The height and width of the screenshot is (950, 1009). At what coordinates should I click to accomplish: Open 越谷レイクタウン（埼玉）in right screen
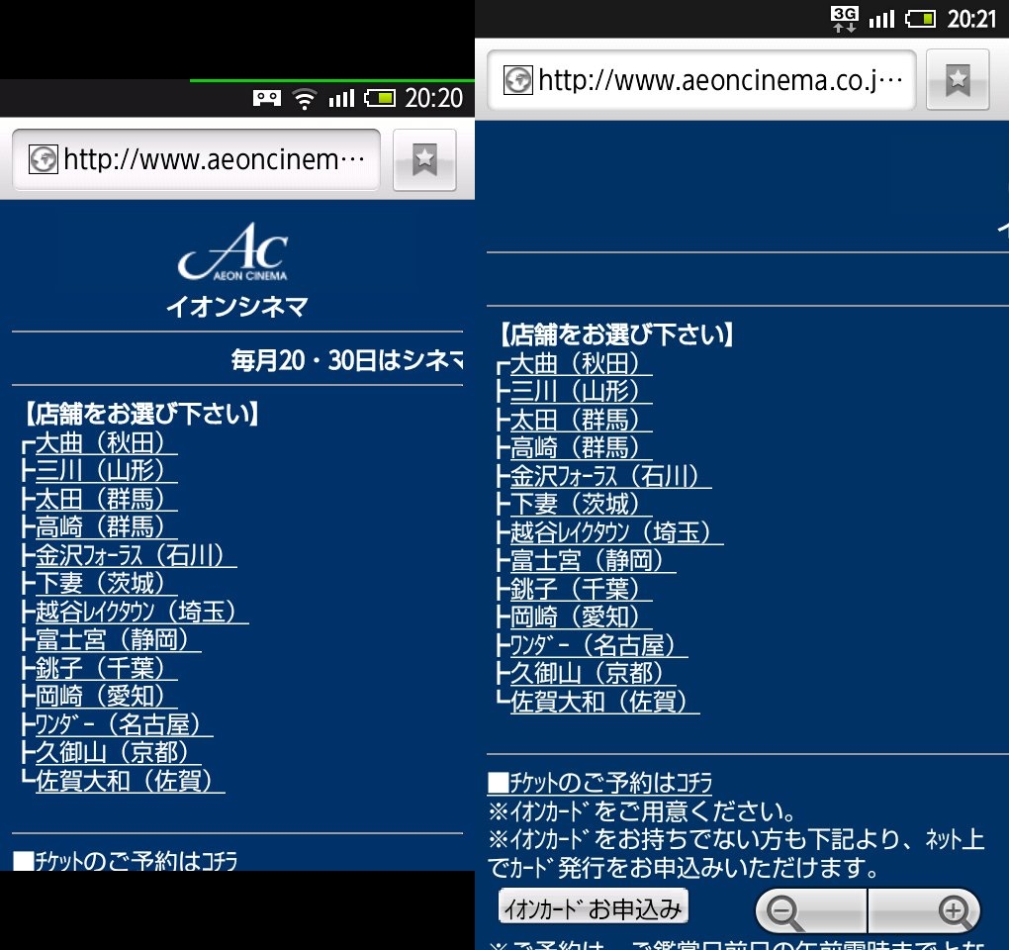[616, 532]
